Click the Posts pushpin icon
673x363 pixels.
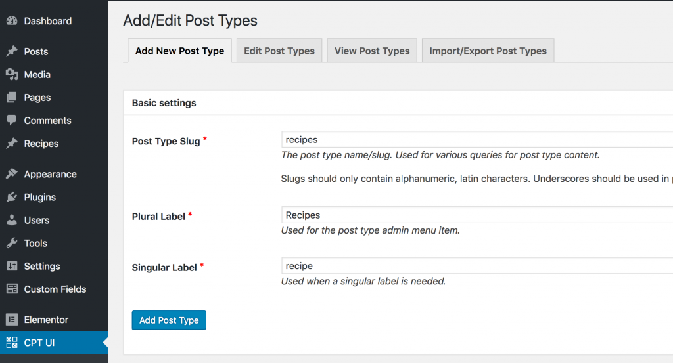click(x=11, y=51)
